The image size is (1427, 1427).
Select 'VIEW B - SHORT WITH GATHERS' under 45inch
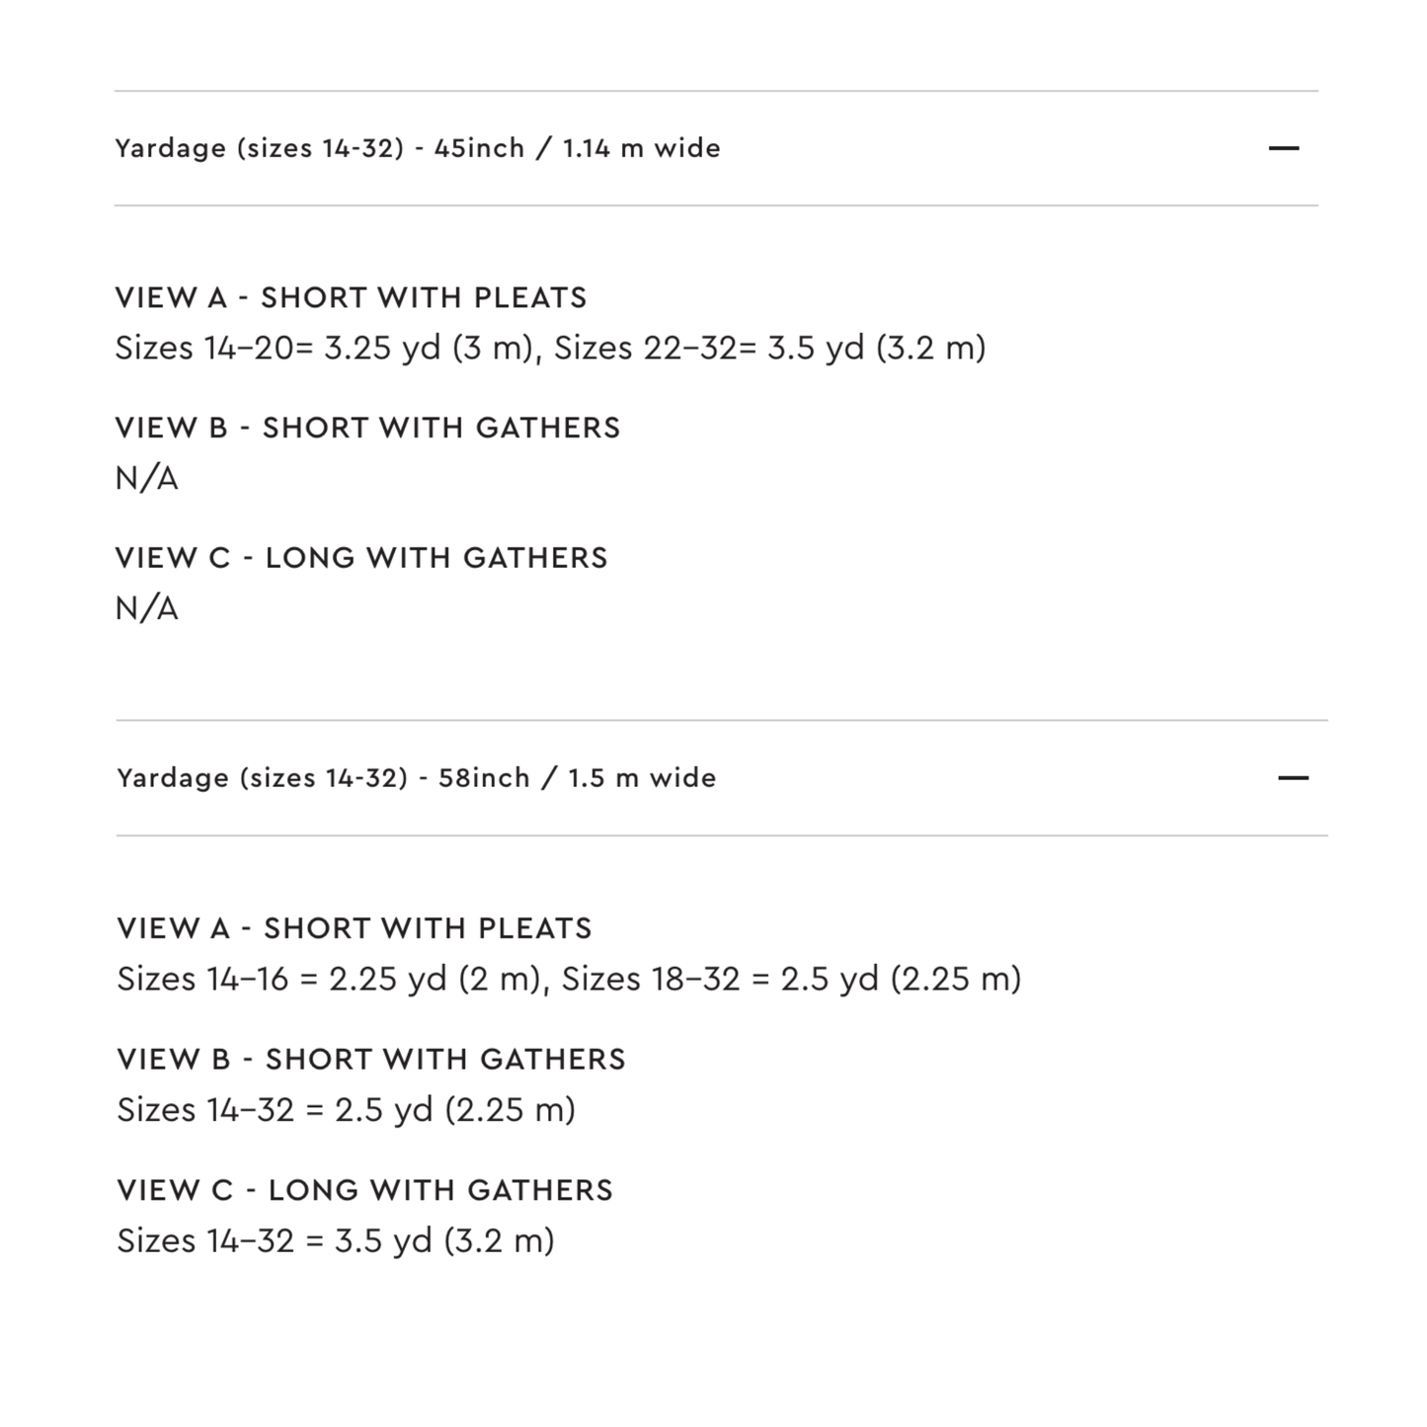coord(367,428)
